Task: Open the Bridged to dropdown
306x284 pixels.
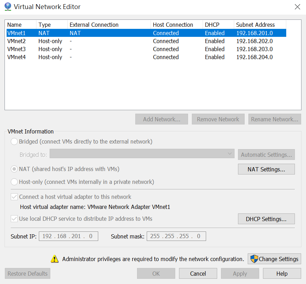Action: (142, 154)
